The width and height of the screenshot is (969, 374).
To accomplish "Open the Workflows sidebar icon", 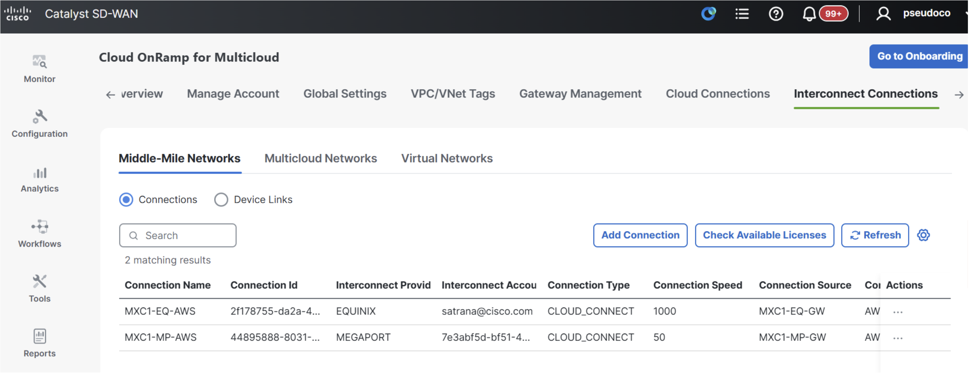I will click(x=39, y=227).
